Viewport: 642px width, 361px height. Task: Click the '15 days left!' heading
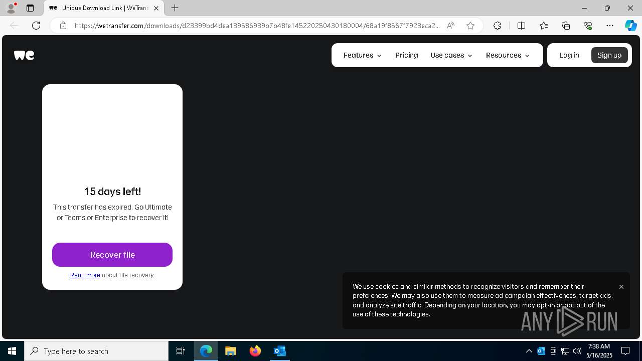click(112, 192)
